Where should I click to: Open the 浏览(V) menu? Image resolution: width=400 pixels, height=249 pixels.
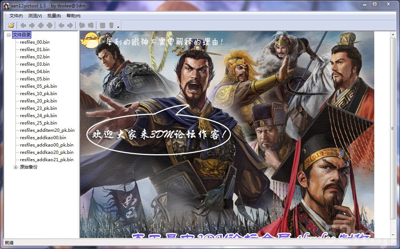(35, 16)
